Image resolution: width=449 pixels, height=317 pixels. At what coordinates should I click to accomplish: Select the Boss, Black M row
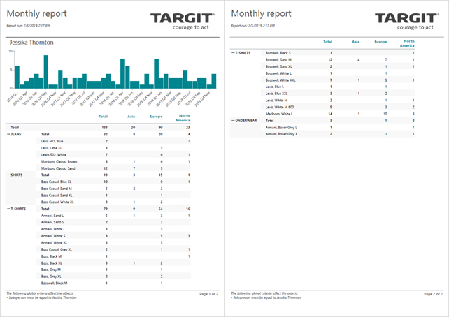[x=113, y=256]
